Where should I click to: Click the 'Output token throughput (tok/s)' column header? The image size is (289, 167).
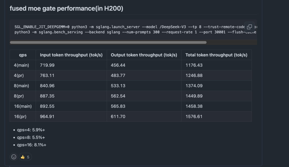144,55
